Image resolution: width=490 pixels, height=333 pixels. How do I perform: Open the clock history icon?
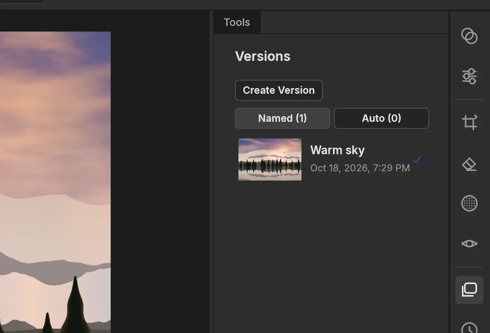click(469, 328)
